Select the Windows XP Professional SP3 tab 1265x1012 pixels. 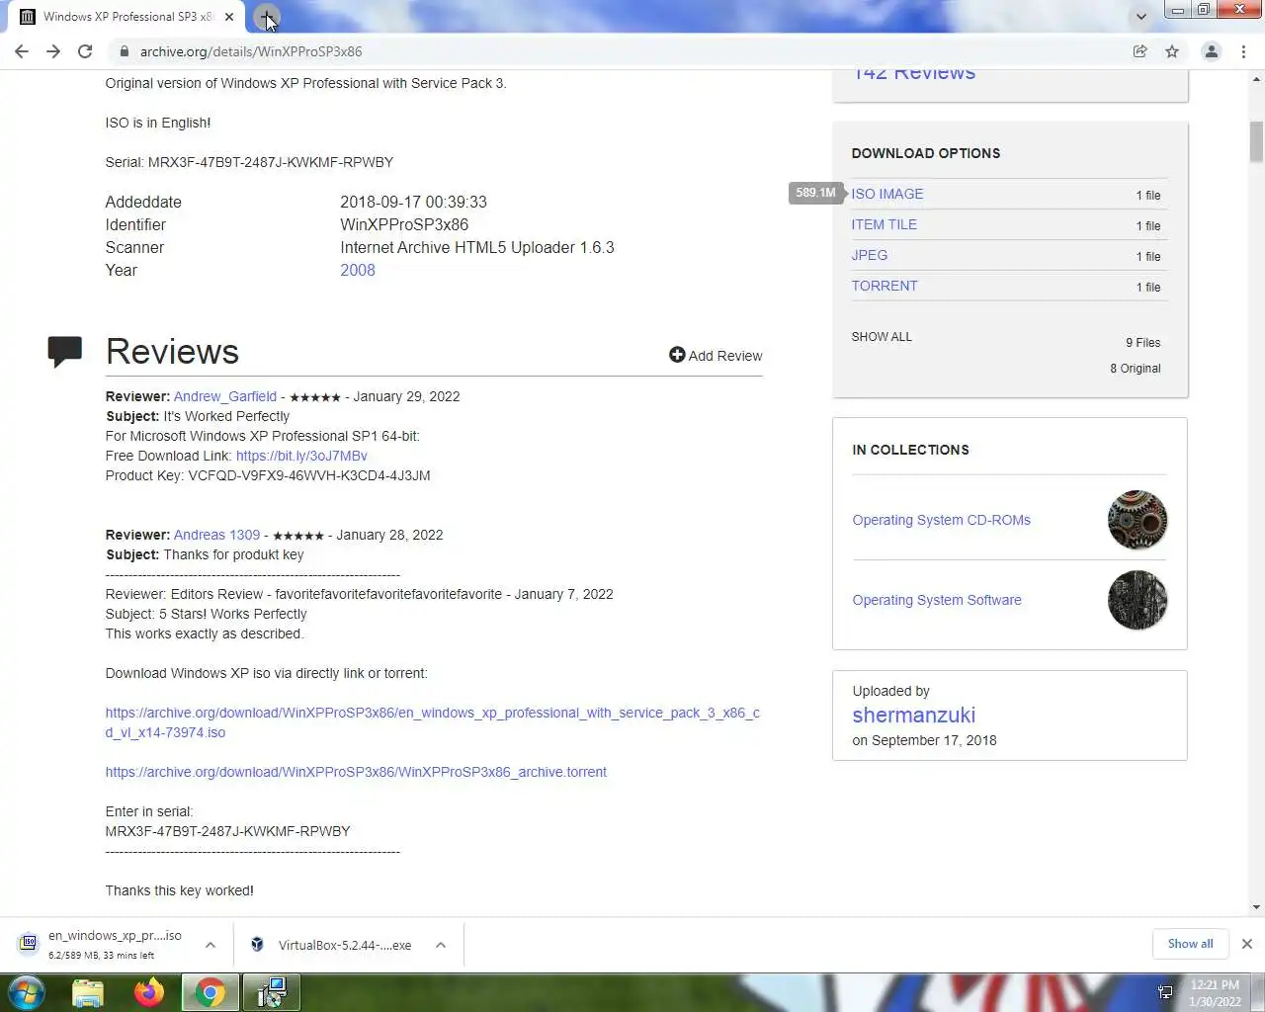click(126, 17)
